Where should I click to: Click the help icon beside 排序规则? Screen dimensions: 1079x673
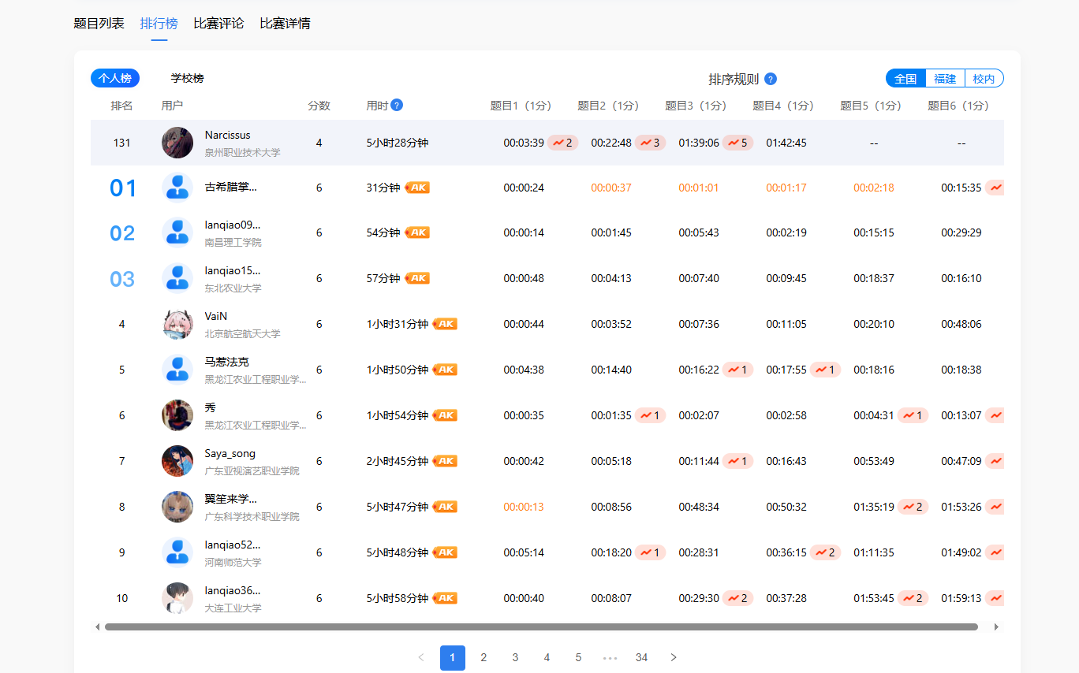(x=771, y=79)
